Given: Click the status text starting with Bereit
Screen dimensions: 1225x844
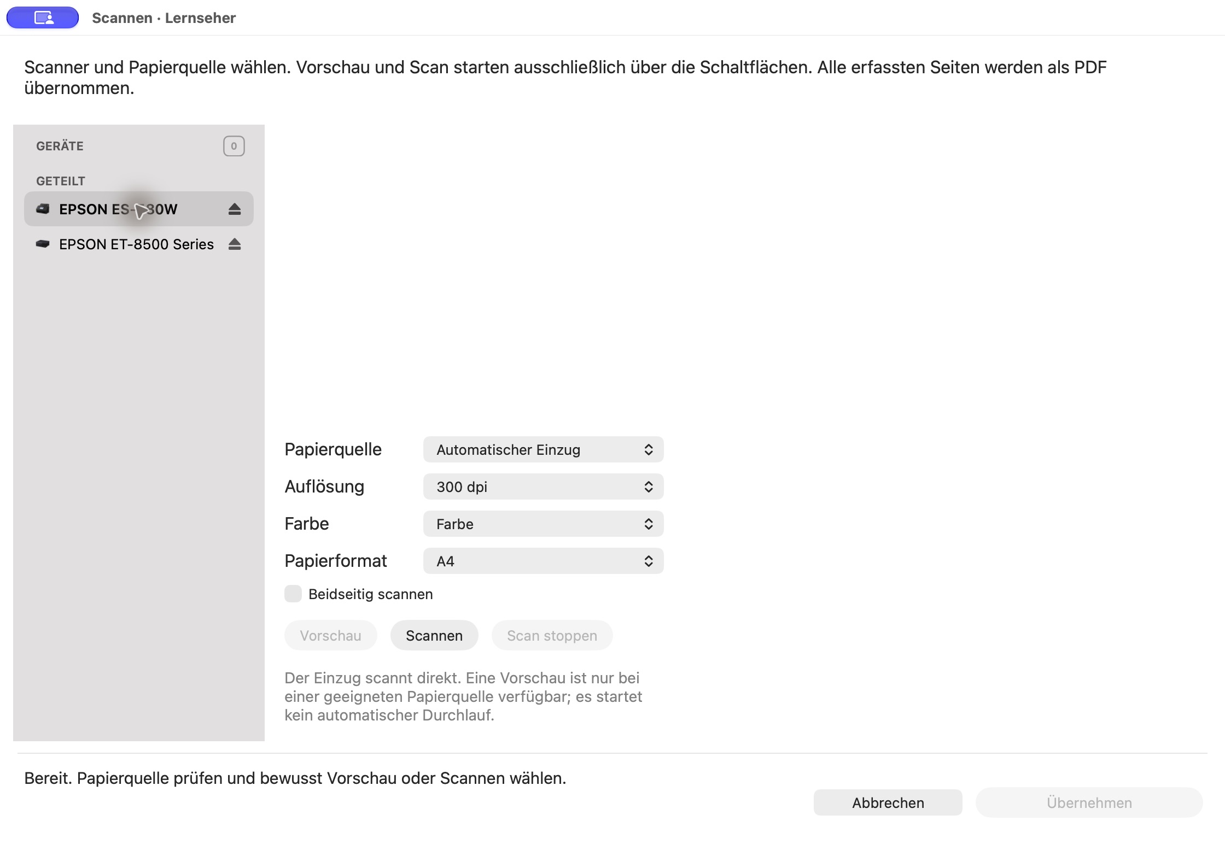Looking at the screenshot, I should pyautogui.click(x=295, y=778).
